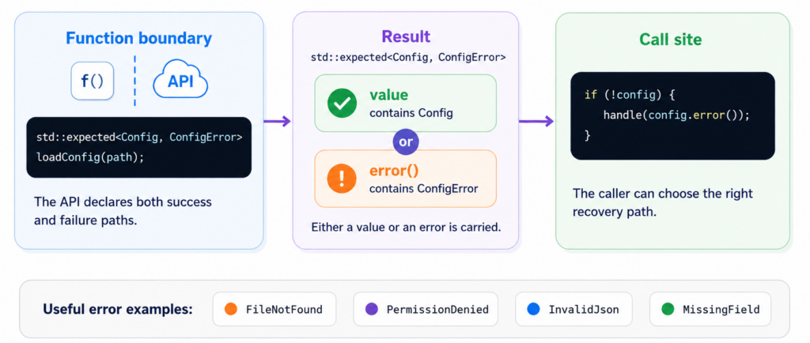810x343 pixels.
Task: Click the green checkmark value icon
Action: coord(342,103)
